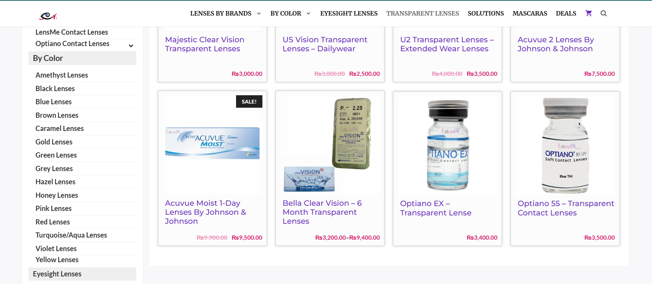Select Turquoise/Aqua Lenses in the sidebar
The image size is (652, 284).
71,235
